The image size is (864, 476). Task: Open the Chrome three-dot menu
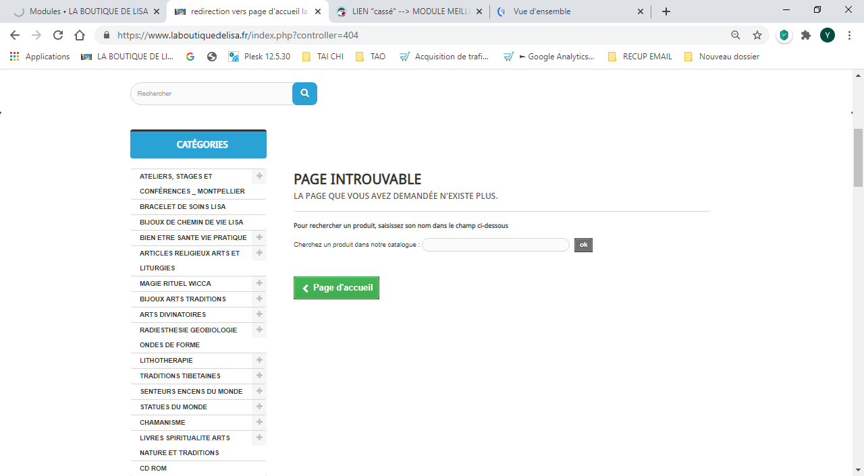tap(849, 35)
